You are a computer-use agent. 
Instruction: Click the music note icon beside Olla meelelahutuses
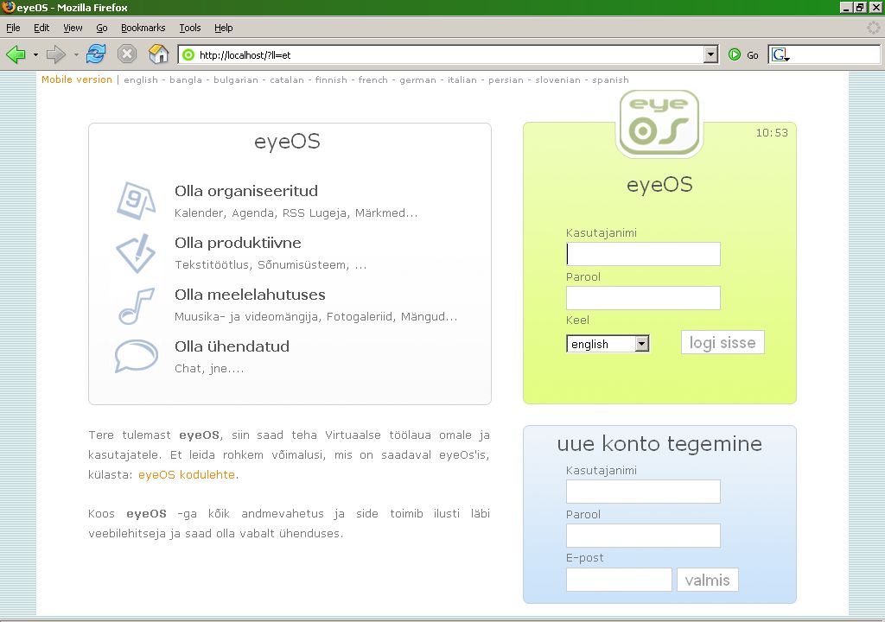[x=136, y=305]
